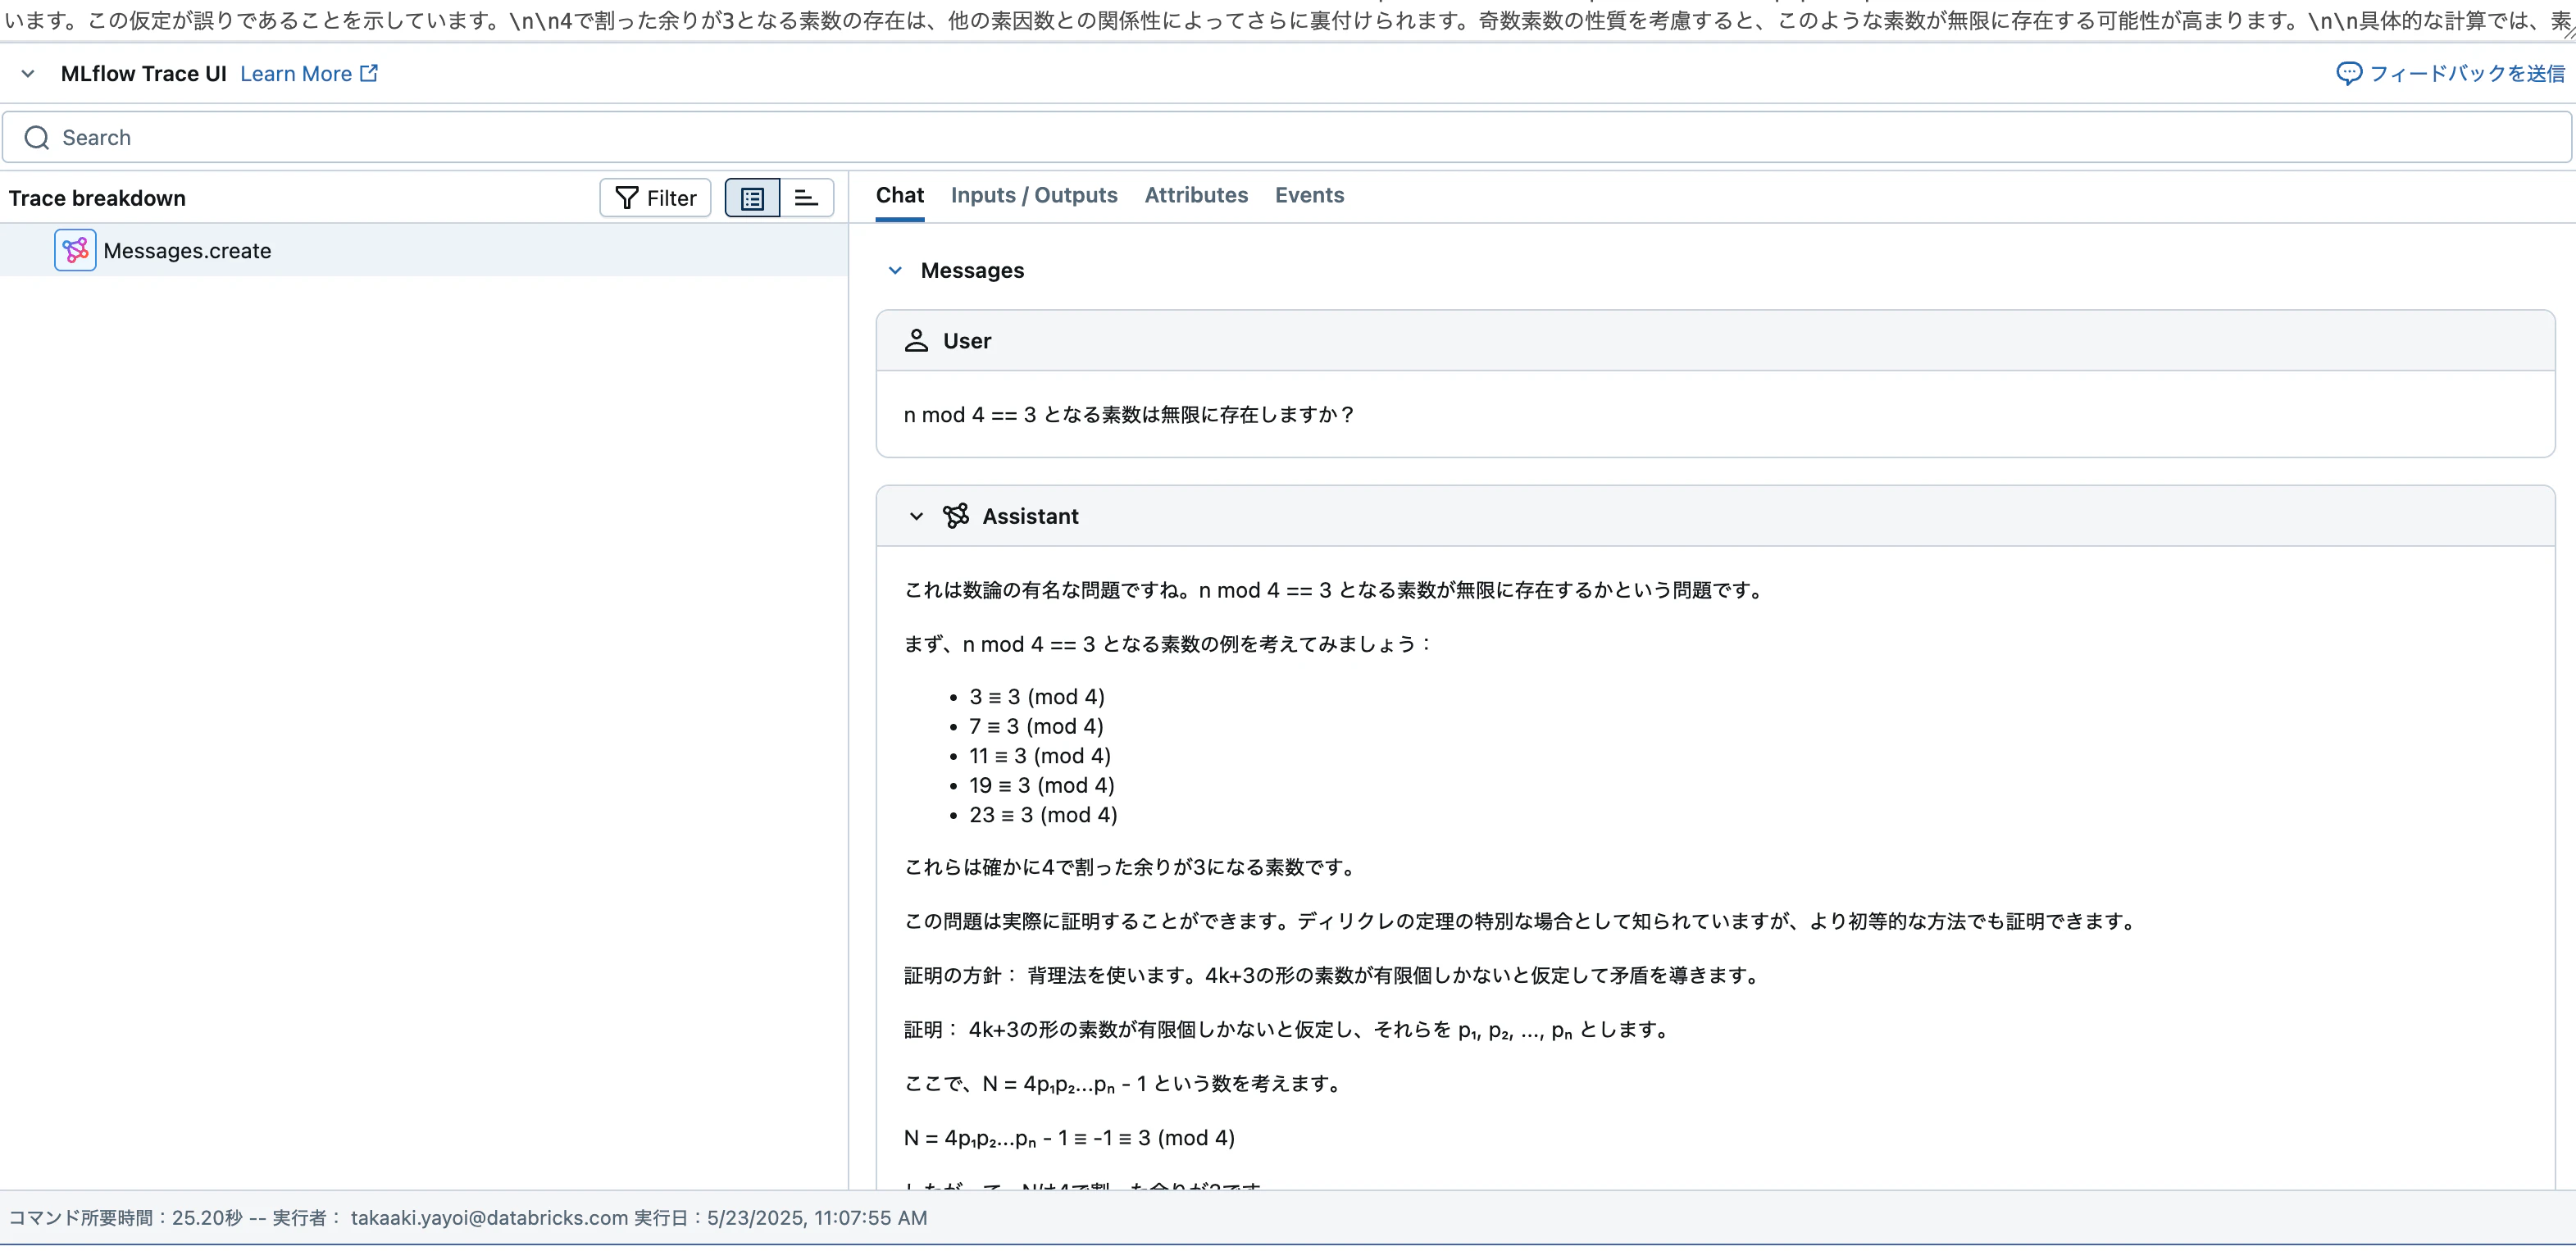Switch to the span tree list view
Screen dimensions: 2576x1251
(752, 198)
